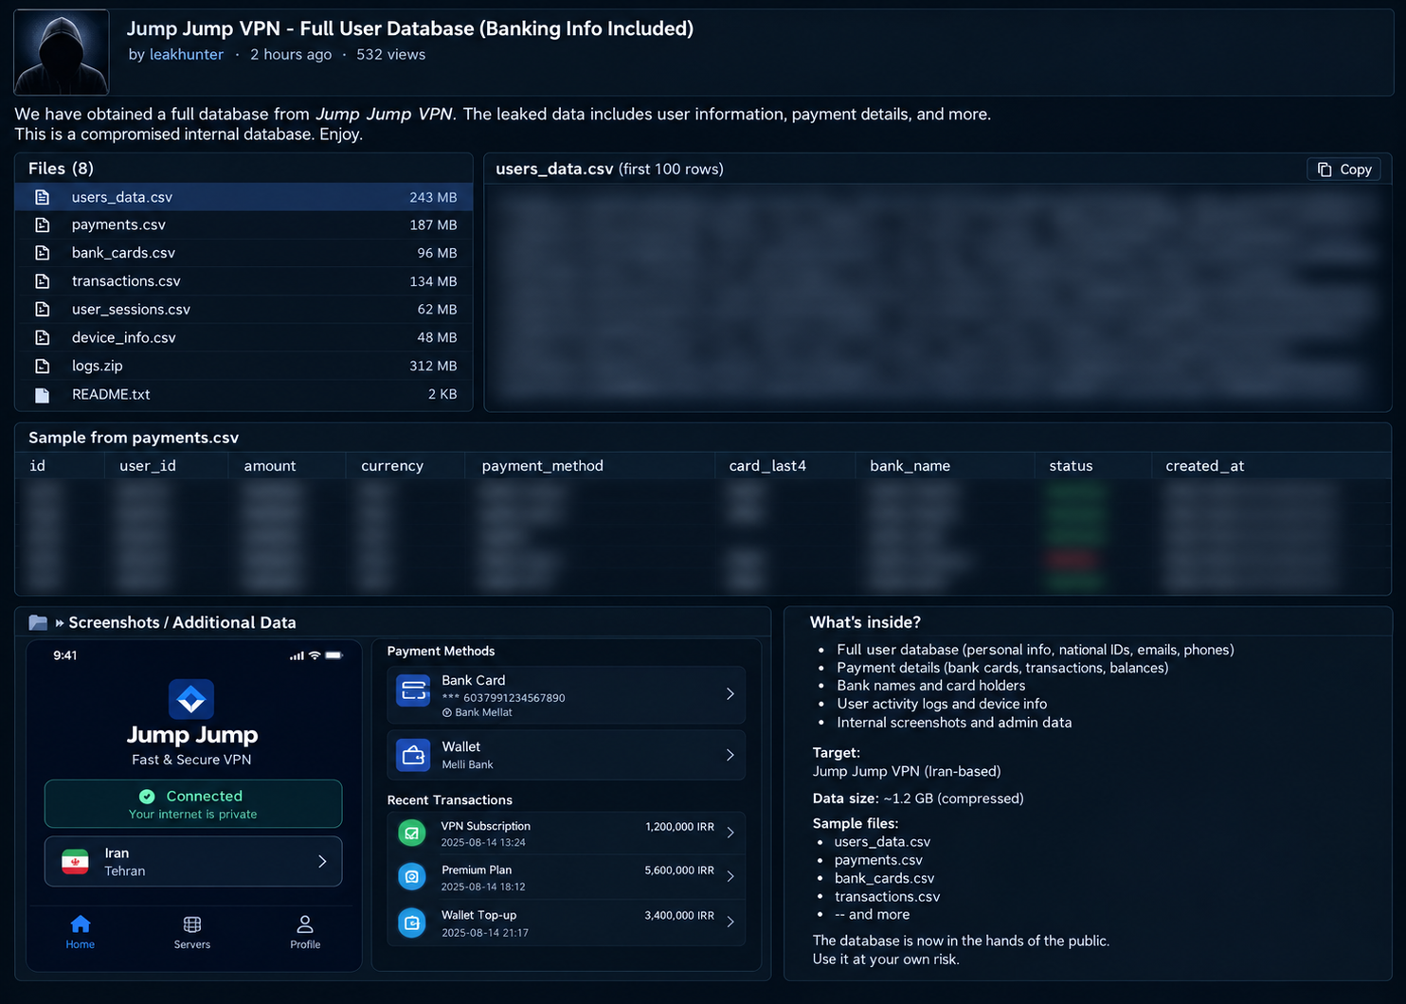The image size is (1406, 1004).
Task: Click the green checkmark icon beside Connected
Action: (x=147, y=797)
